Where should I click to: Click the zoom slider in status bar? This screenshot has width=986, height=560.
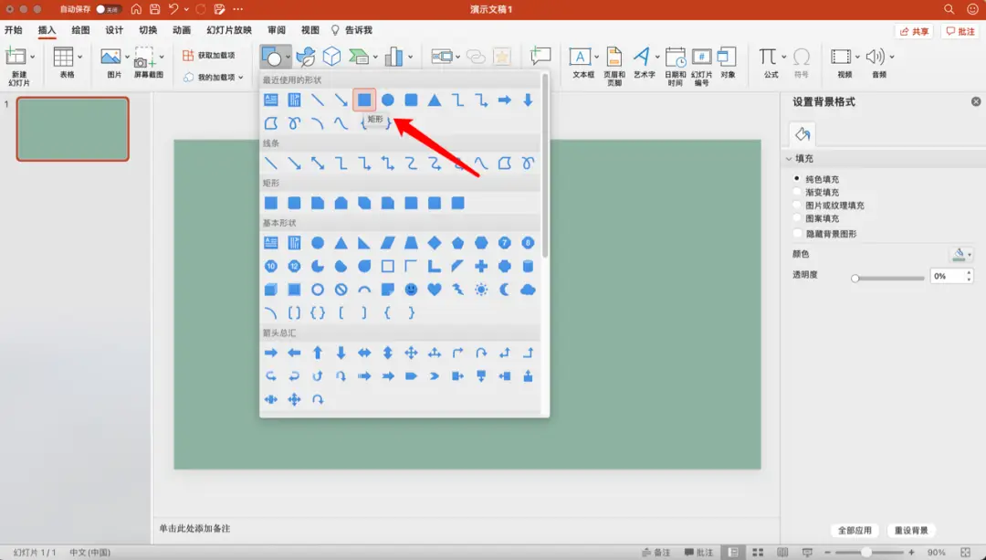point(866,553)
